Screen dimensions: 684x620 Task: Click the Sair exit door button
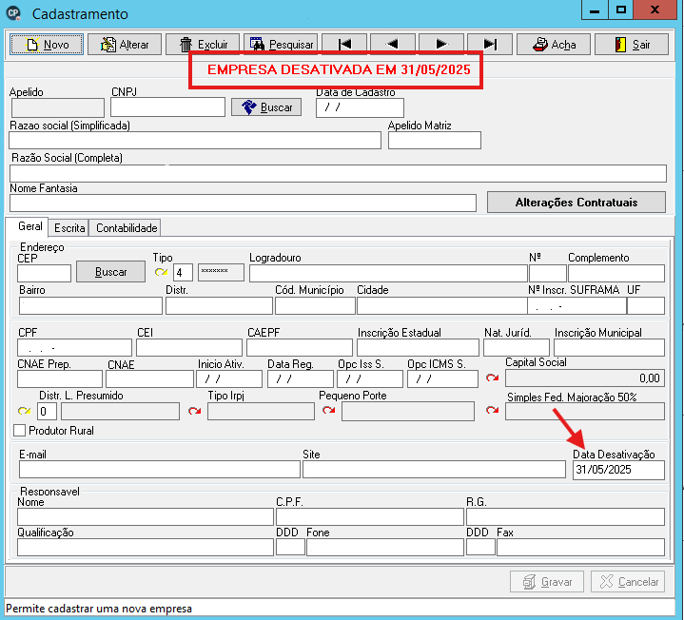(632, 45)
